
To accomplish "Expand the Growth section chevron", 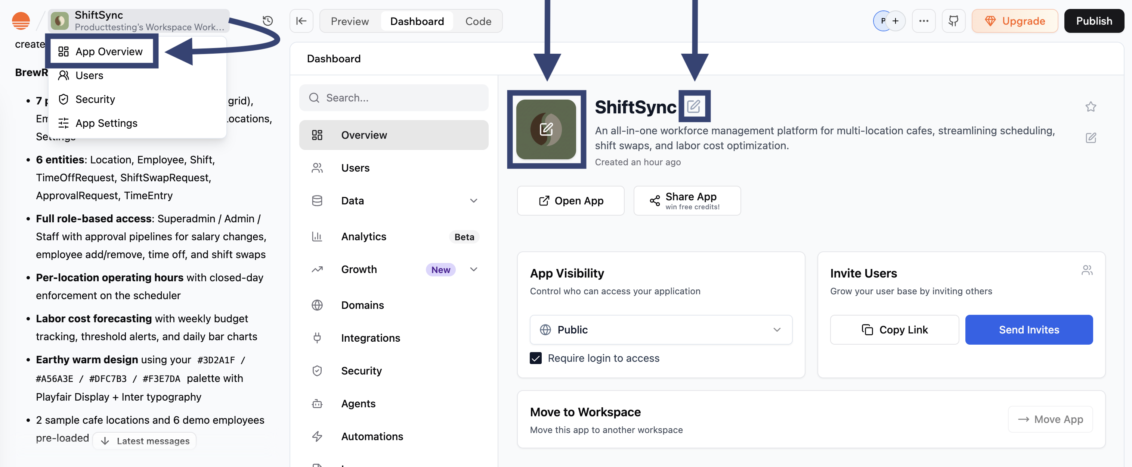I will point(474,269).
